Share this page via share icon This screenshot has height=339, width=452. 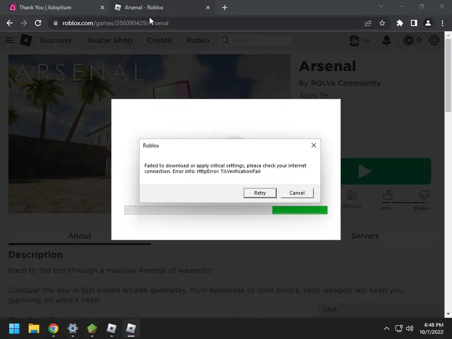point(368,23)
